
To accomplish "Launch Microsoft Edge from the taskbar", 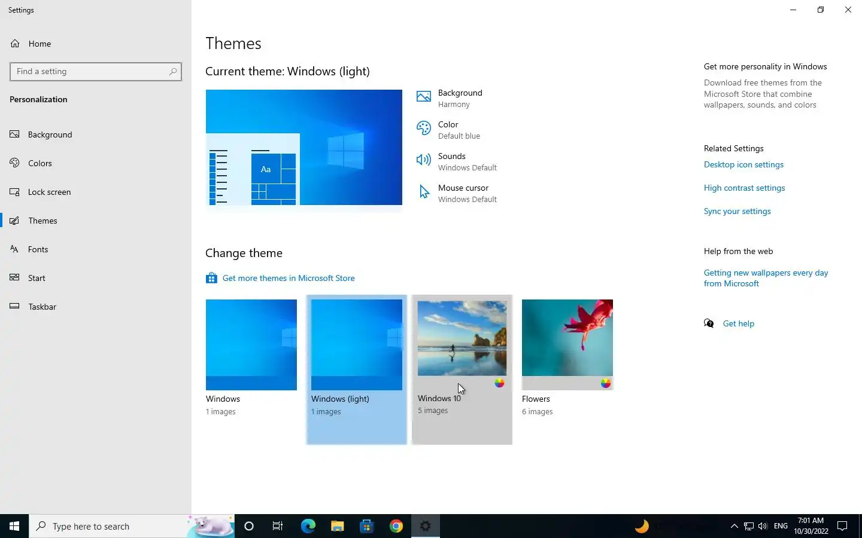I will (x=308, y=526).
